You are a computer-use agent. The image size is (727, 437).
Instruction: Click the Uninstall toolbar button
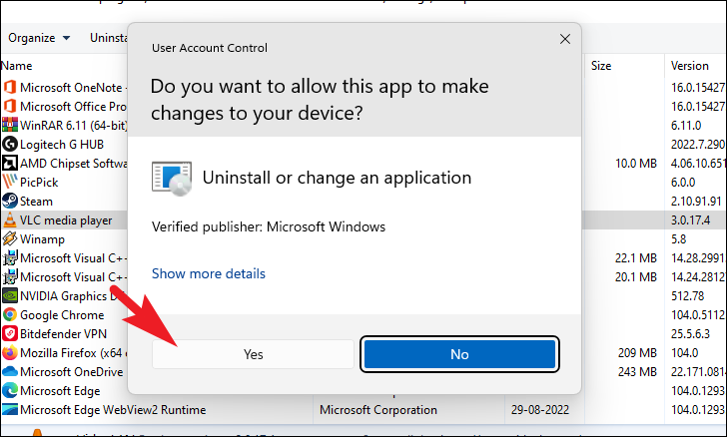109,38
